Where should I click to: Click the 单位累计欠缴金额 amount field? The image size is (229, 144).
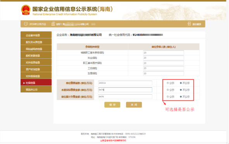[125, 97]
